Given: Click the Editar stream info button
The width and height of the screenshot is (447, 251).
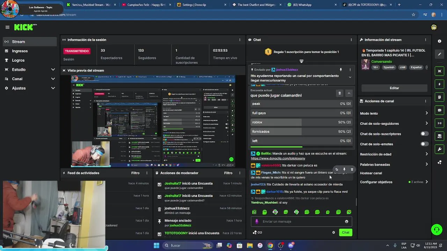Looking at the screenshot, I should pyautogui.click(x=394, y=88).
